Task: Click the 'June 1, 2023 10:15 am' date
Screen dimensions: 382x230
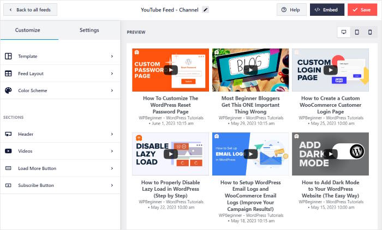Action: [x=172, y=123]
